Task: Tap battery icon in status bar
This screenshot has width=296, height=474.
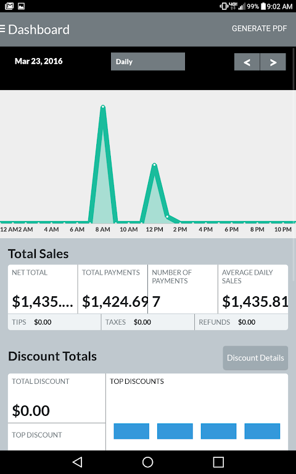Action: point(263,6)
